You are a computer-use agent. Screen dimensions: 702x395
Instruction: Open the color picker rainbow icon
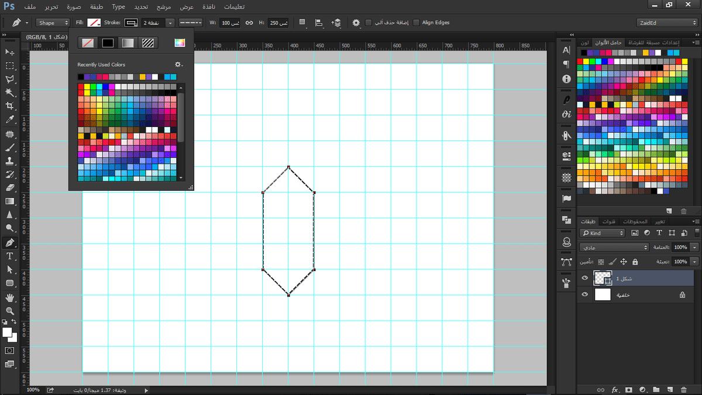180,43
